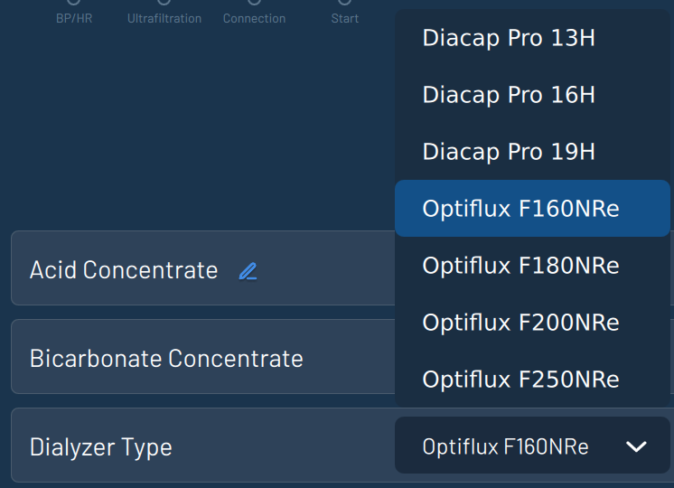Click the pencil edit icon beside Acid Concentrate
Viewport: 674px width, 488px height.
point(248,270)
